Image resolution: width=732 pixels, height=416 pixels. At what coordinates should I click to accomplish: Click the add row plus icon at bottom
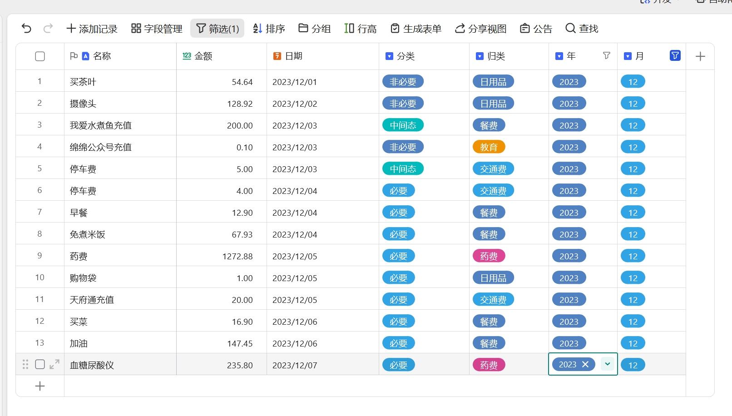click(x=40, y=386)
